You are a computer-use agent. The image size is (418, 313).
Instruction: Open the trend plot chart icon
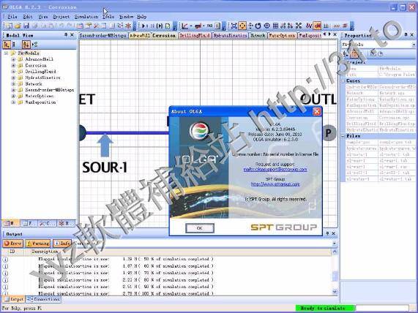[184, 26]
